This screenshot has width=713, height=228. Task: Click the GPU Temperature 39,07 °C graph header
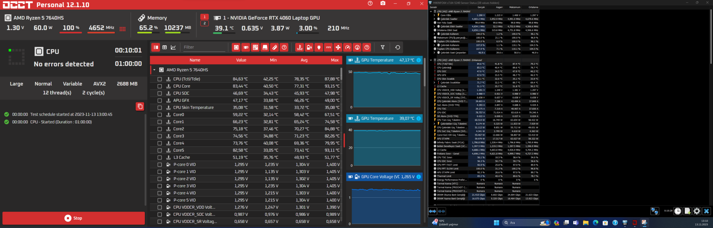point(384,119)
